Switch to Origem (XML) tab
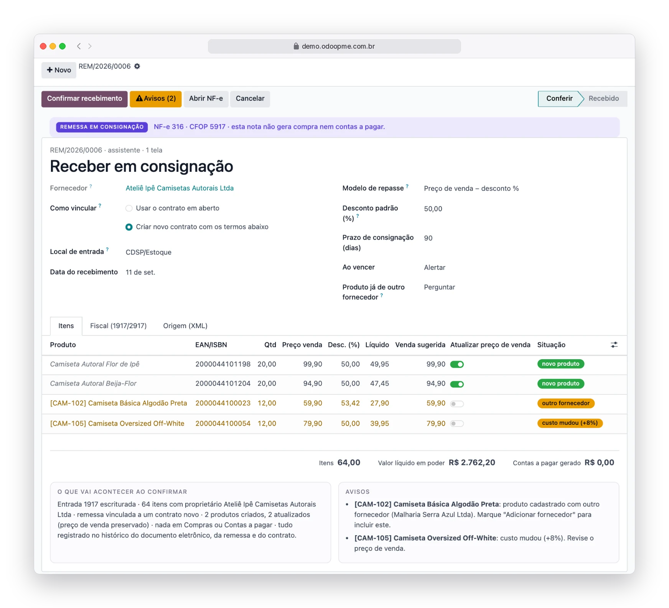This screenshot has width=669, height=608. point(185,326)
